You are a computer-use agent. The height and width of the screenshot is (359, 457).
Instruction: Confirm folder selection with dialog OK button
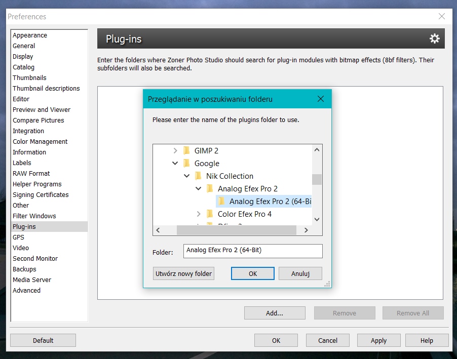pos(252,273)
